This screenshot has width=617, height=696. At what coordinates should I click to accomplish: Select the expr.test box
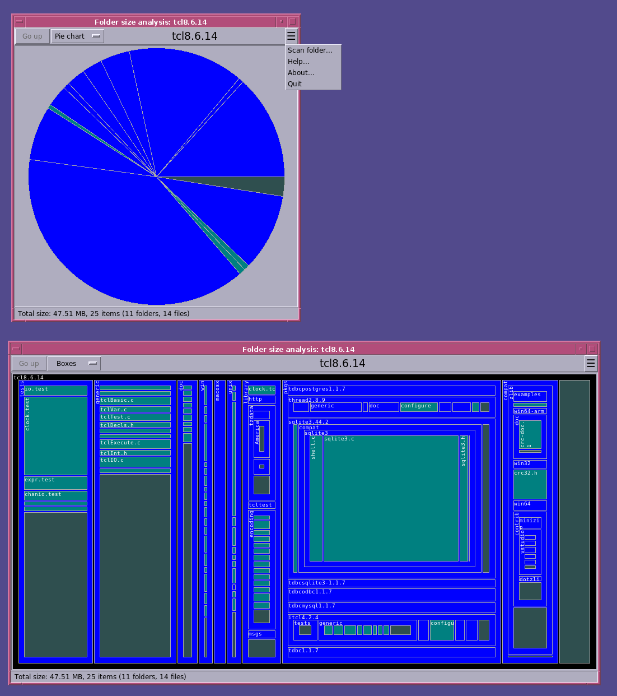tap(55, 483)
